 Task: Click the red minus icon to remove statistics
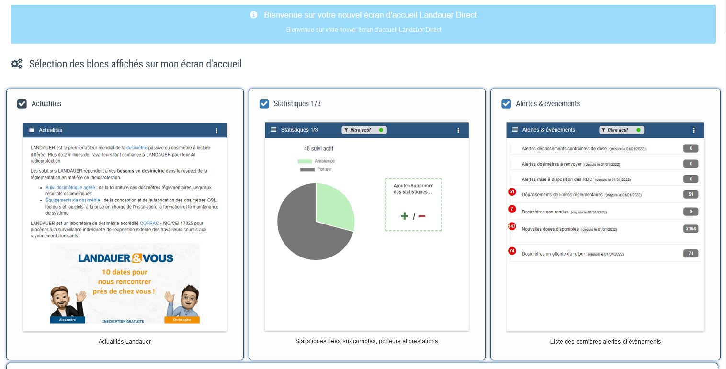pyautogui.click(x=422, y=216)
